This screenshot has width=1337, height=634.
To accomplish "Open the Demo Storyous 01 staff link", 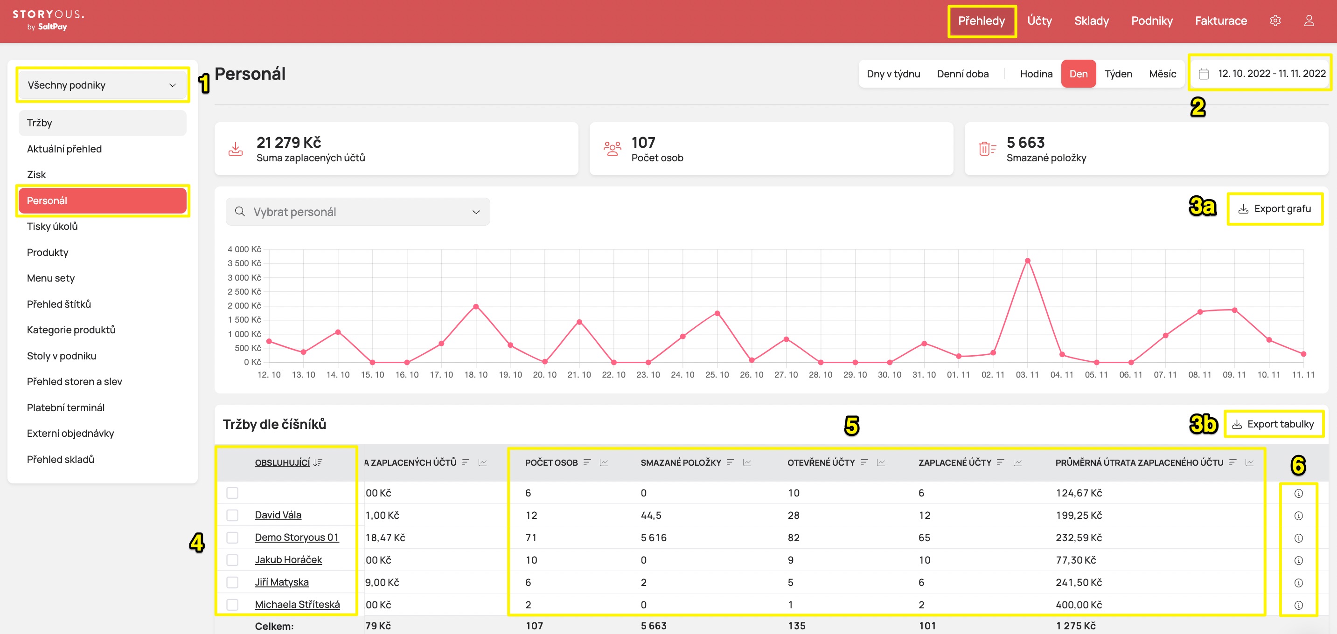I will click(296, 538).
